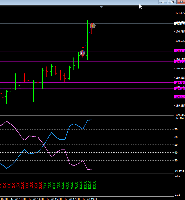Click the 171.095 price axis value
This screenshot has width=185, height=200.
[x=180, y=13]
